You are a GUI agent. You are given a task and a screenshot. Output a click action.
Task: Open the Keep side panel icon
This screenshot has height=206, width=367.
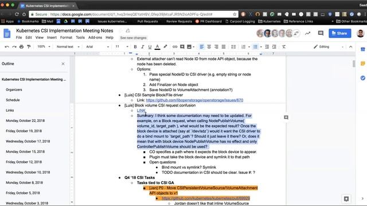pos(363,64)
